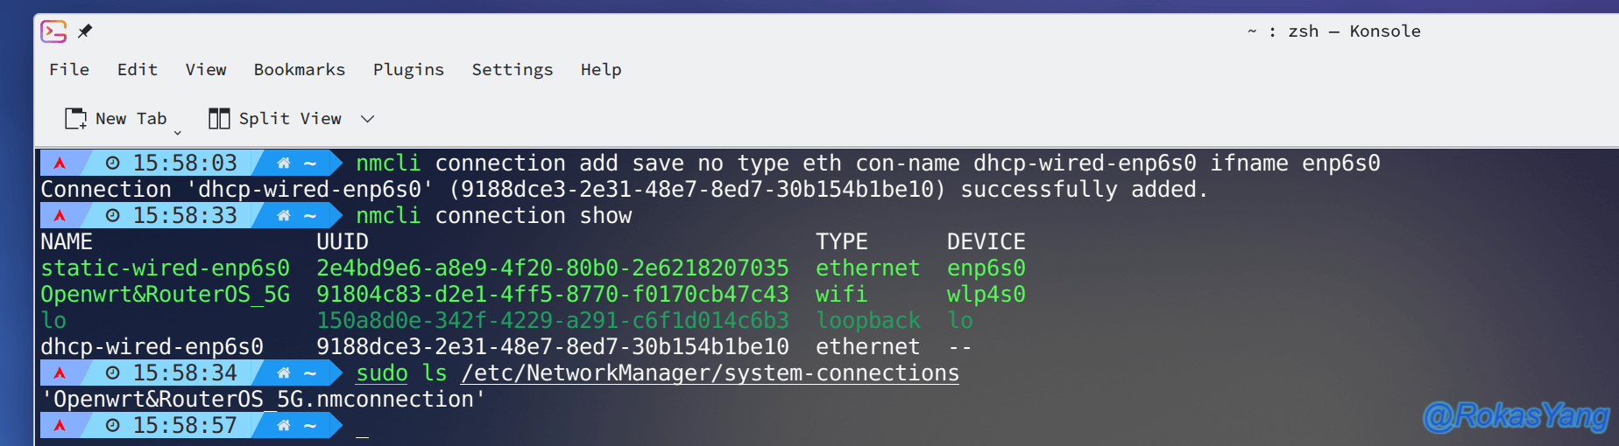Expand the New Tab dropdown arrow
The image size is (1619, 446).
click(x=178, y=133)
